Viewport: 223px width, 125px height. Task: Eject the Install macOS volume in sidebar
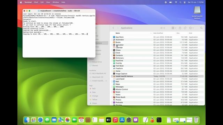click(106, 81)
